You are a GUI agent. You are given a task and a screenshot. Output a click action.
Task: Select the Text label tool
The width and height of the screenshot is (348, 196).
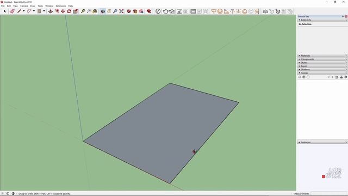click(89, 11)
